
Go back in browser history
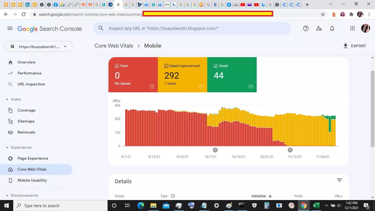6,14
